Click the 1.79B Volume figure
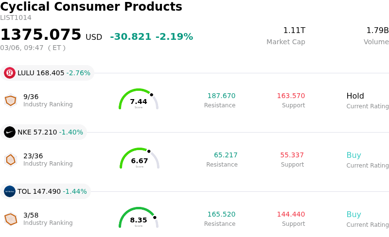 (x=377, y=31)
